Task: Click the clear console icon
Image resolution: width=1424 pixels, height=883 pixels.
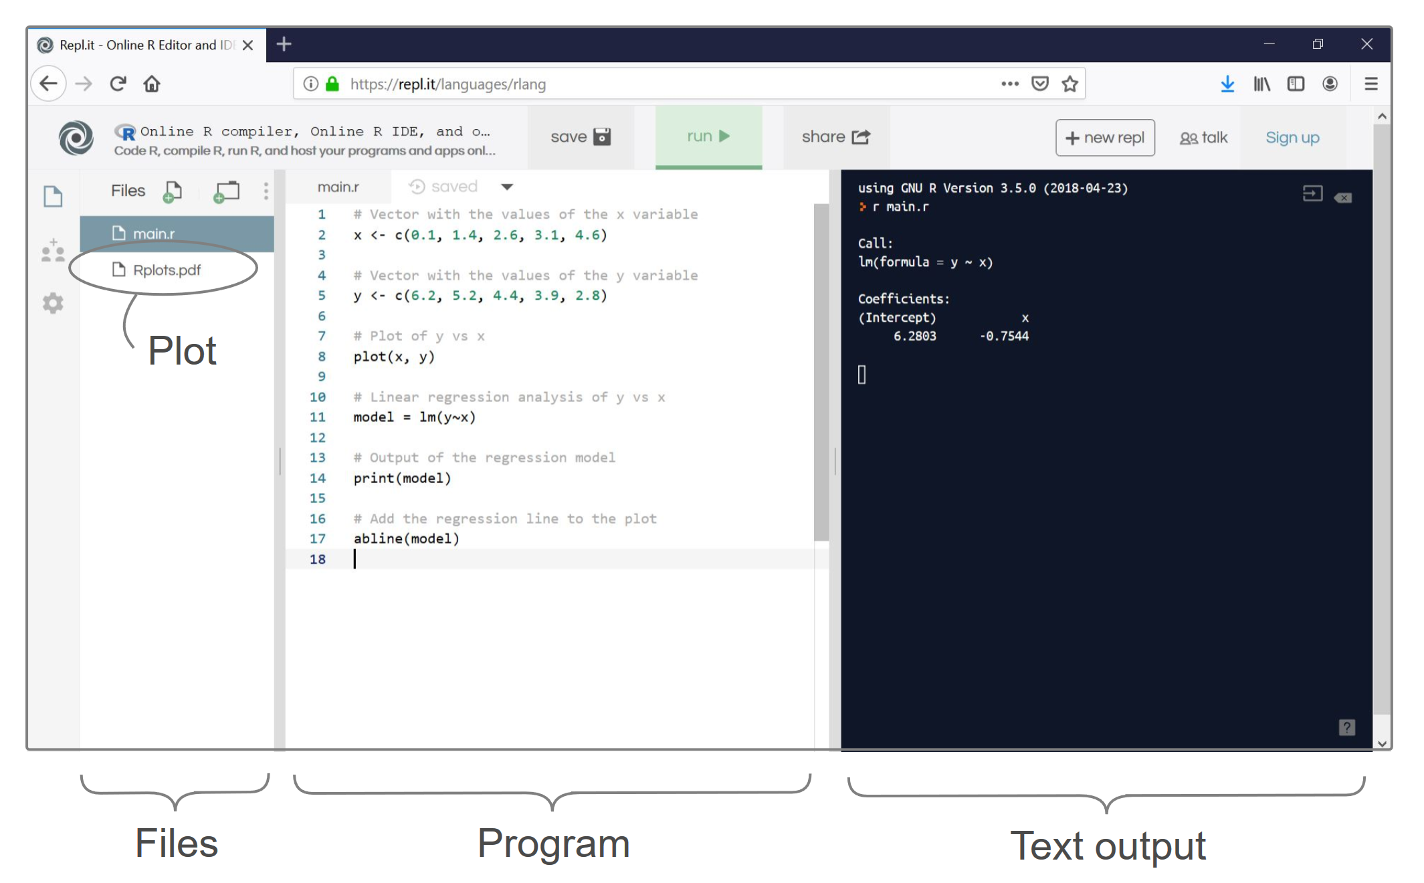Action: pos(1342,197)
